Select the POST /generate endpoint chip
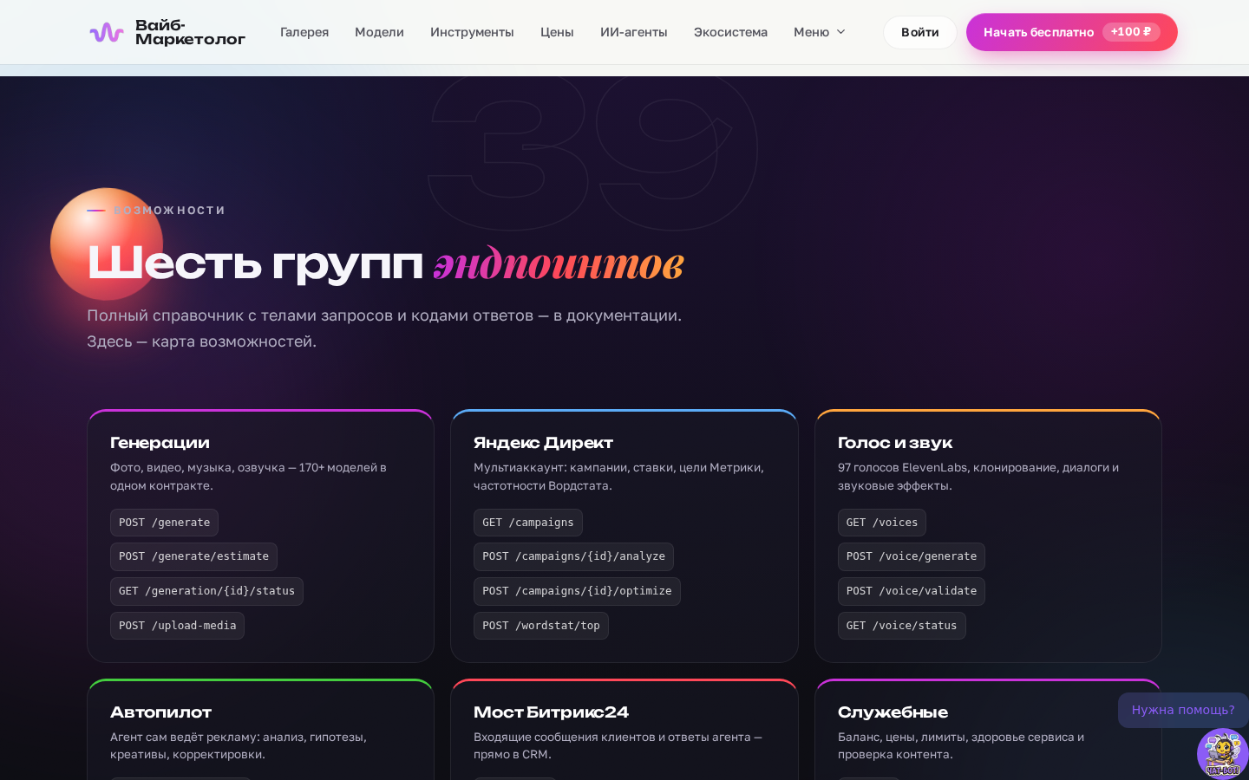This screenshot has width=1249, height=780. pos(164,523)
